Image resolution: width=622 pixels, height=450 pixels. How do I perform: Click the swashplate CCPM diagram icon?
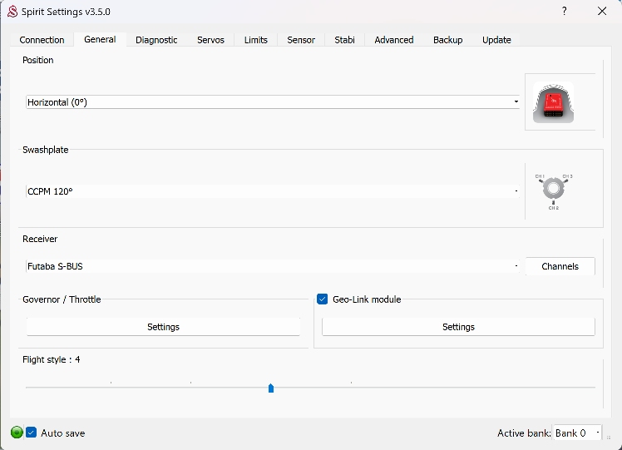(553, 190)
